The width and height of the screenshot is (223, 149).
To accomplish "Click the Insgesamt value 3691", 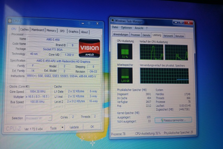I will pos(148,94).
